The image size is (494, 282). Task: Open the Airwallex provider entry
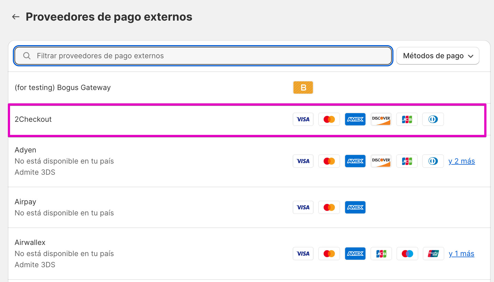[30, 242]
